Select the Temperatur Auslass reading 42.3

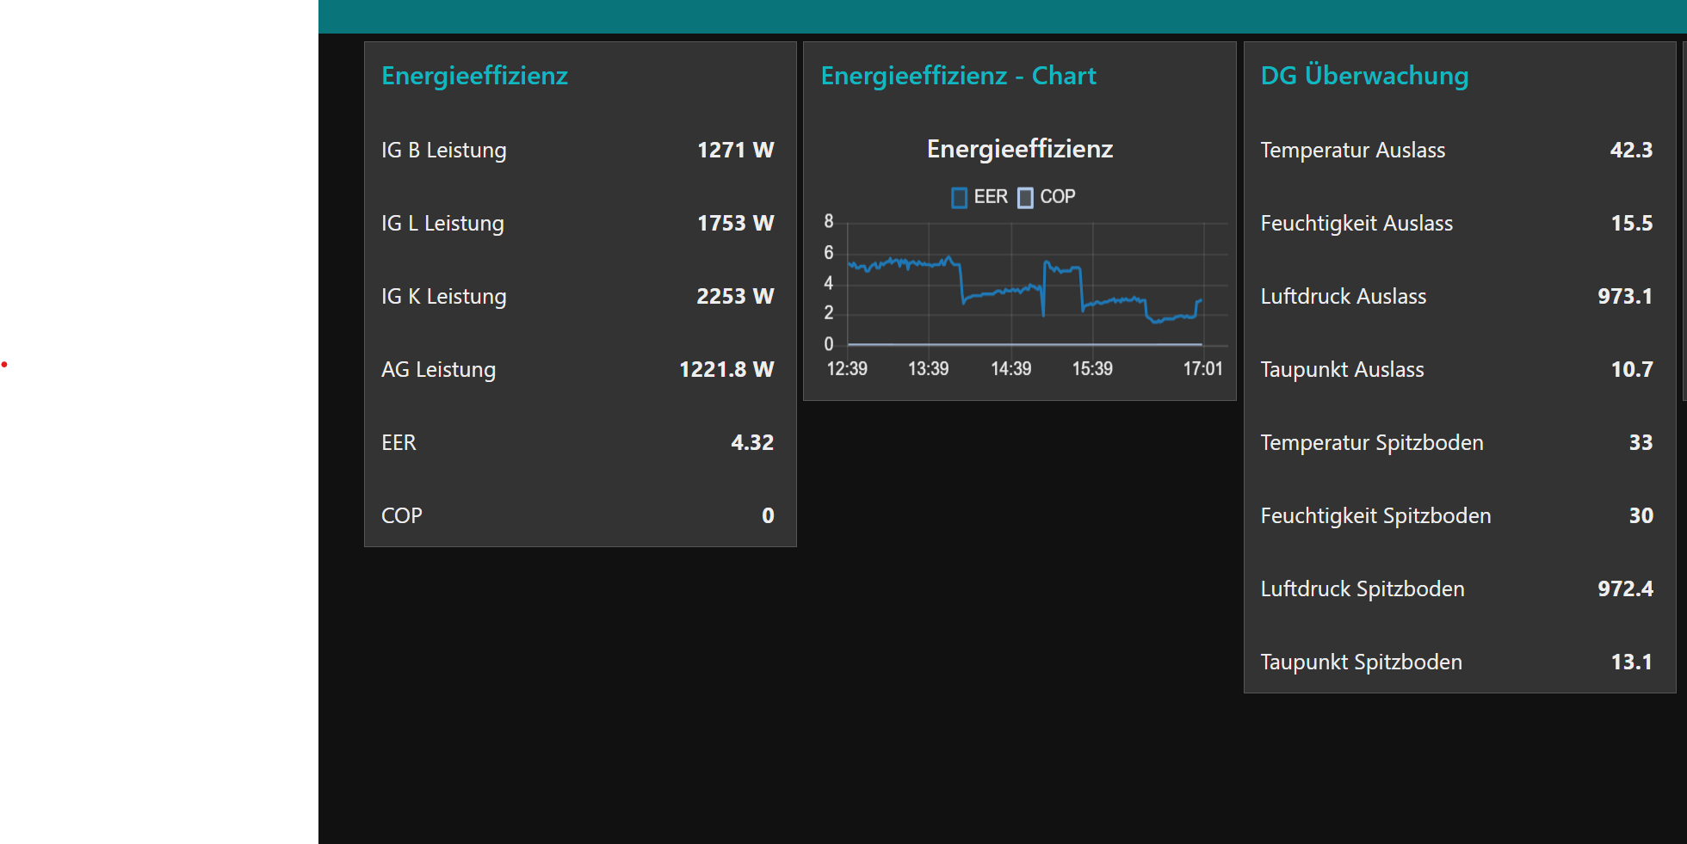(1631, 151)
